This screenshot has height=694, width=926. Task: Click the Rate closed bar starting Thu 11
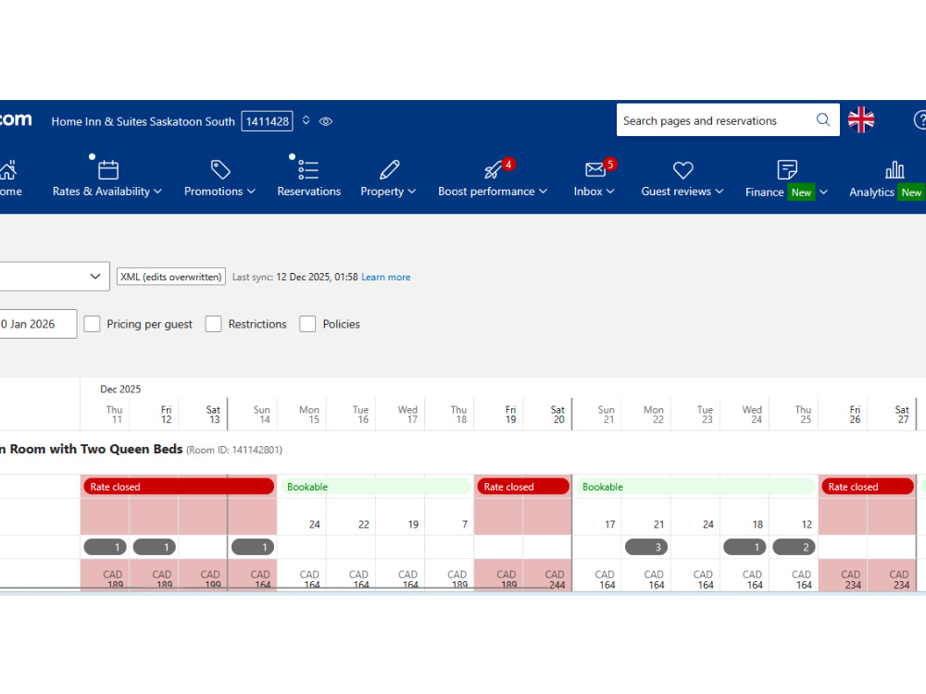click(179, 487)
